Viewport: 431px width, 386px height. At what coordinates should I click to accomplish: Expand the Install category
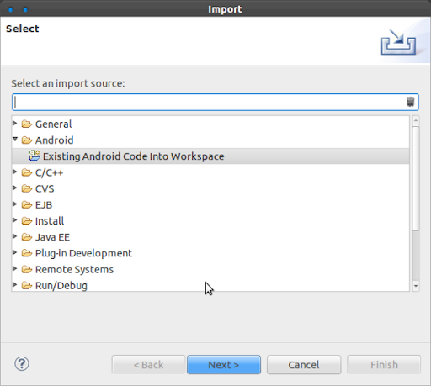[15, 220]
